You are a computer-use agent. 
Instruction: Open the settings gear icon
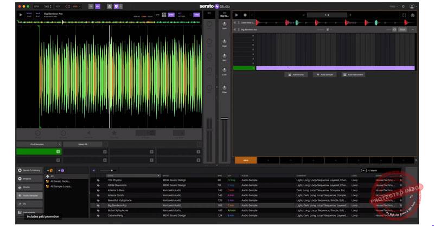click(403, 7)
